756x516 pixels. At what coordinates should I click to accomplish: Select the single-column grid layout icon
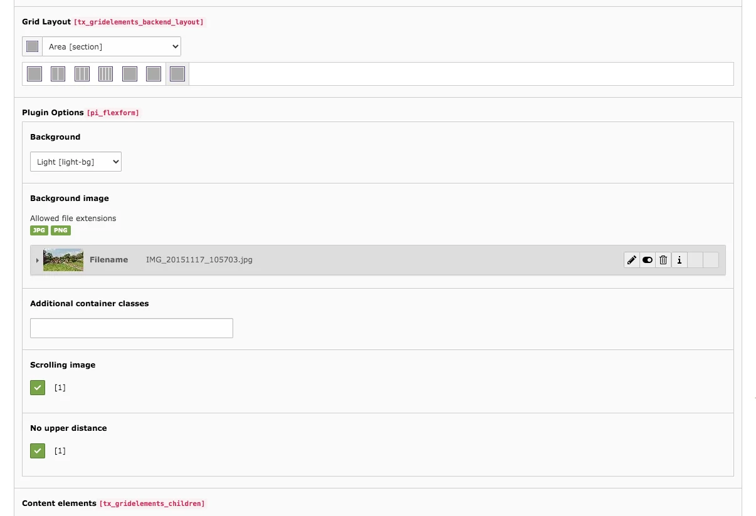(34, 73)
